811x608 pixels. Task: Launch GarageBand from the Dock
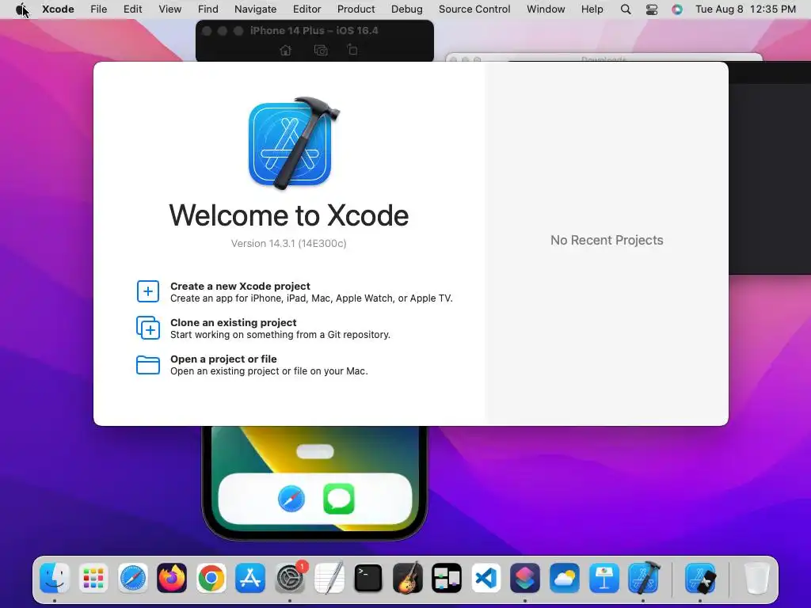coord(408,578)
